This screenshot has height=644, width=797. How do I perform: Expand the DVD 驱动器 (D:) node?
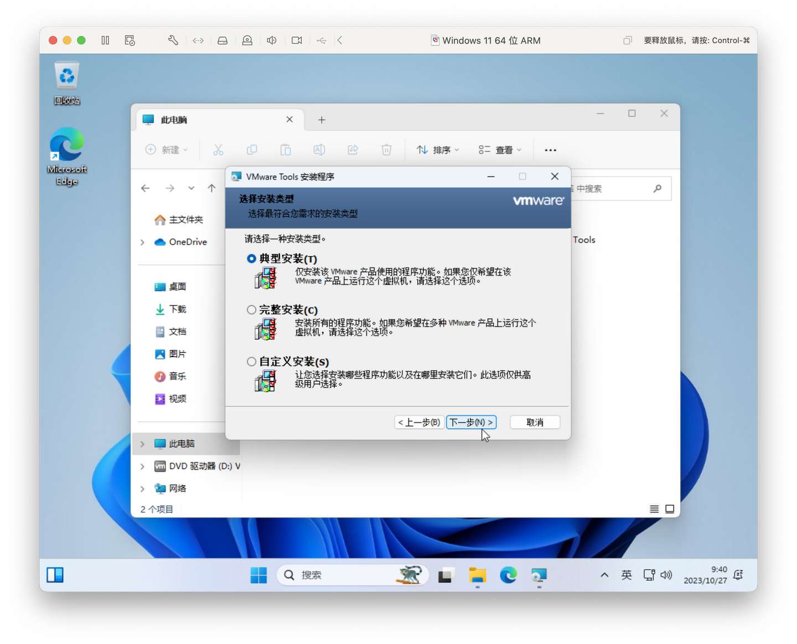coord(142,466)
